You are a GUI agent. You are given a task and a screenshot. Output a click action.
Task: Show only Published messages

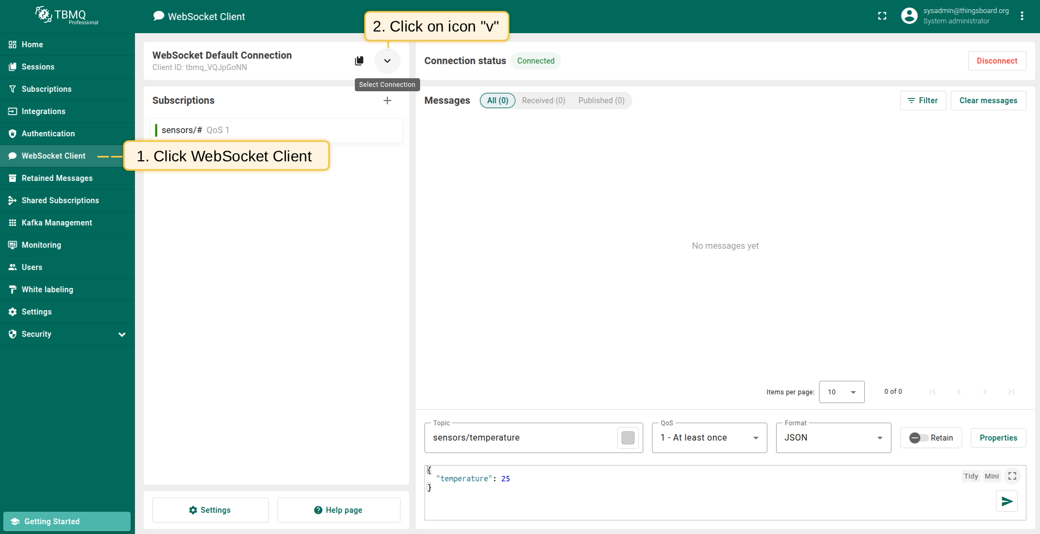pyautogui.click(x=601, y=100)
